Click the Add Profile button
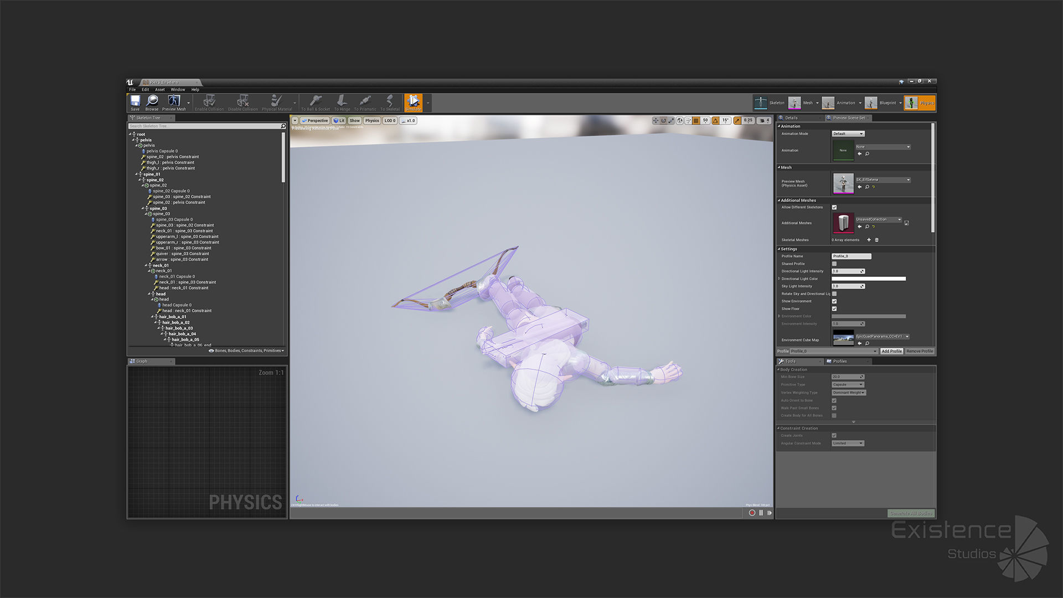Image resolution: width=1063 pixels, height=598 pixels. [x=891, y=351]
